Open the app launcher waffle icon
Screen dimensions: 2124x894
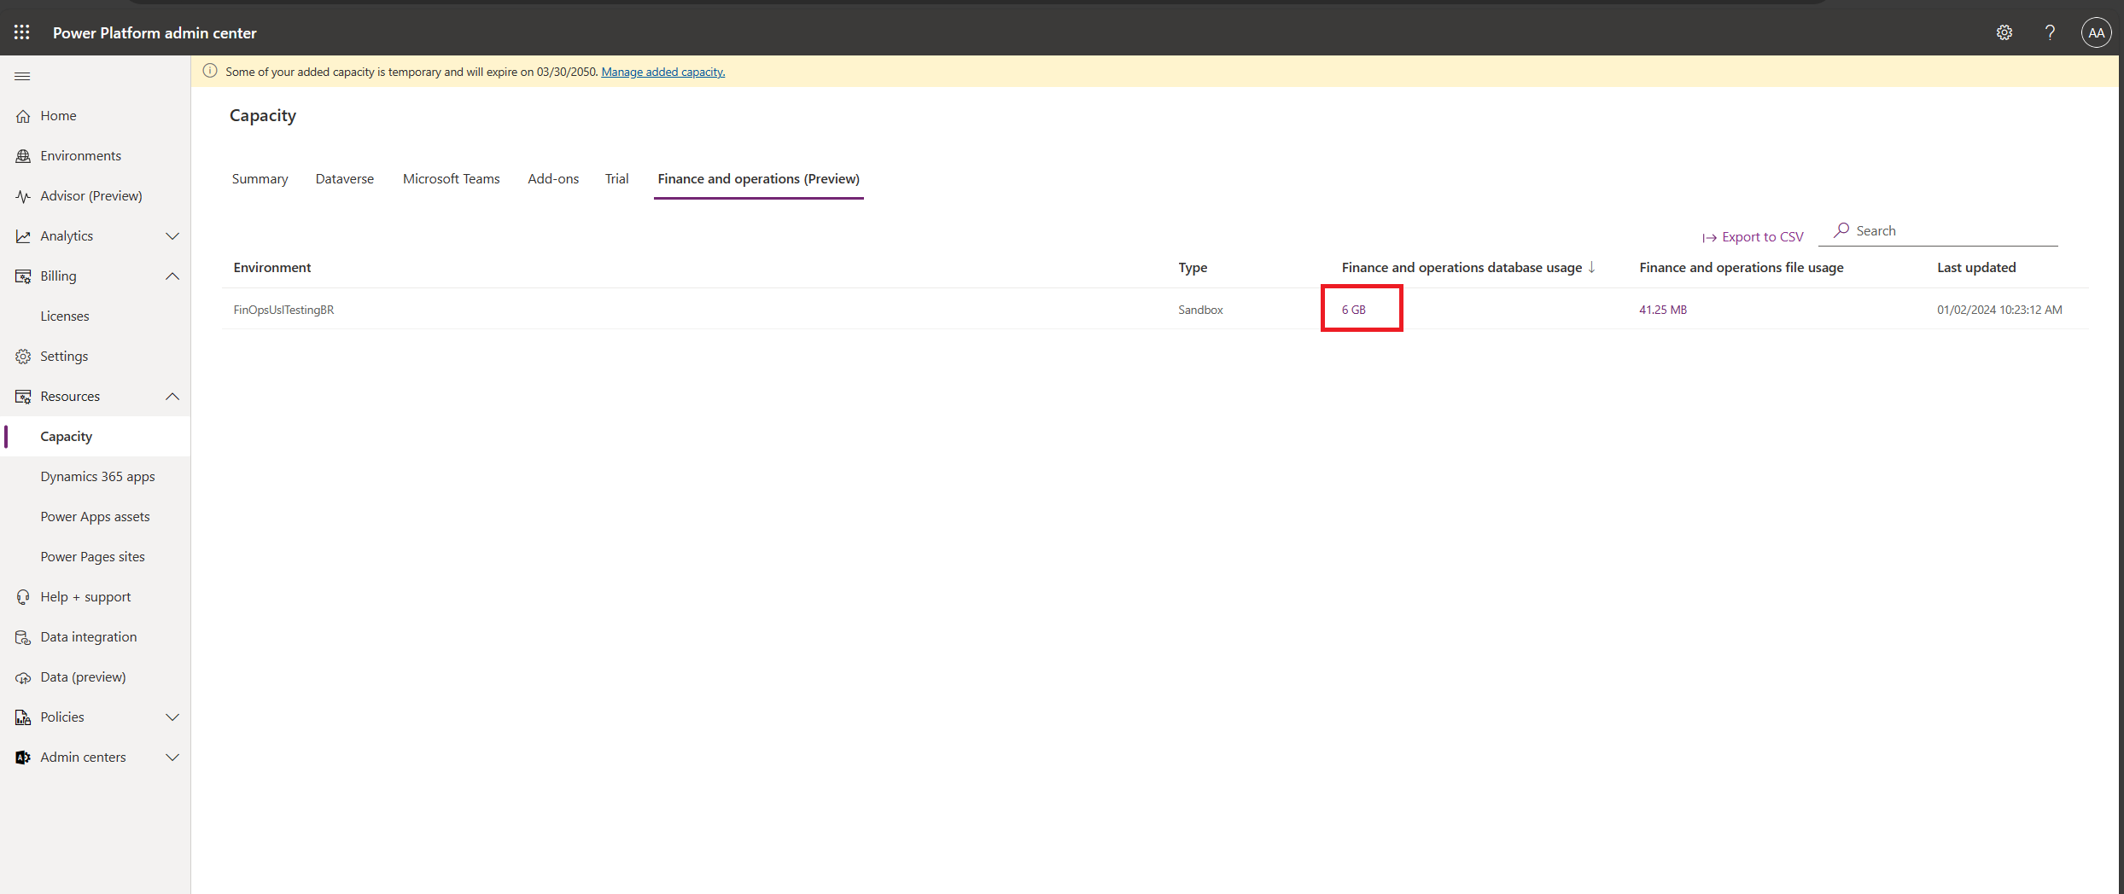(22, 32)
